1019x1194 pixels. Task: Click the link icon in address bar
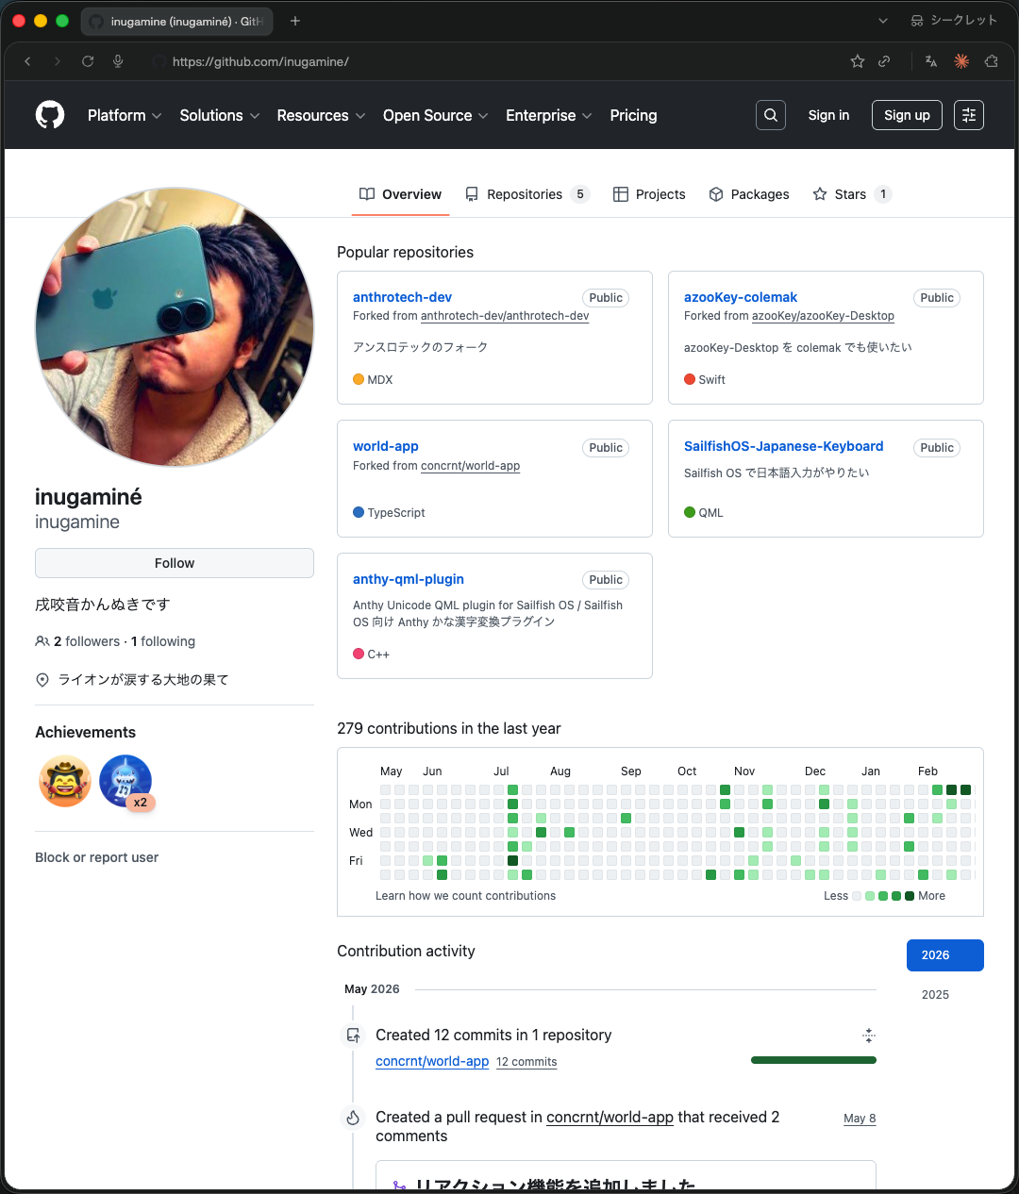(884, 61)
